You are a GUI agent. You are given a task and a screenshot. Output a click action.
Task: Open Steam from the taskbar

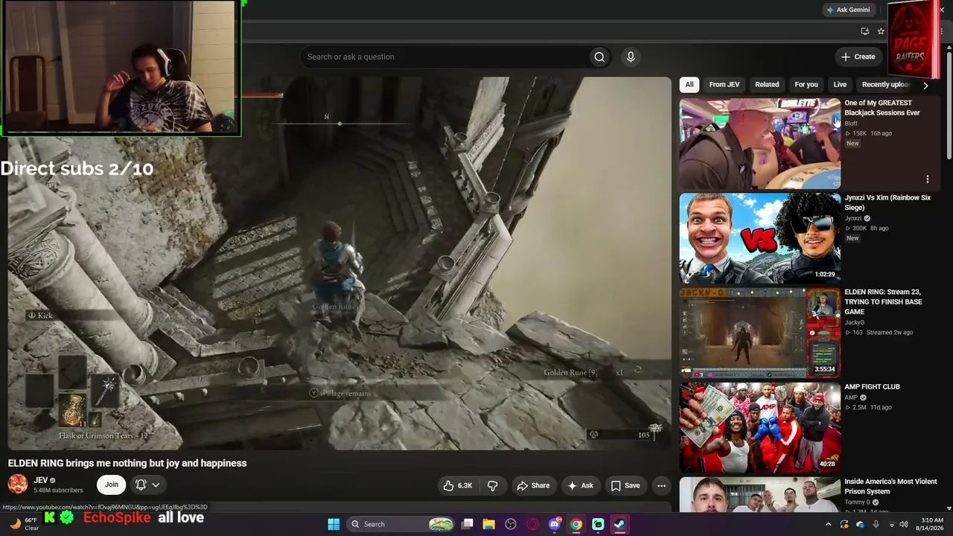click(619, 524)
